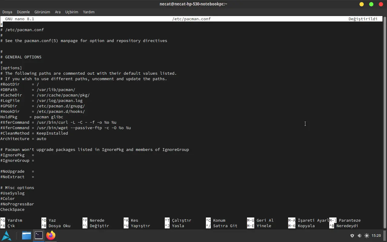Place cursor on the #HookDir line
Viewport: 387px width, 242px height.
[43, 111]
